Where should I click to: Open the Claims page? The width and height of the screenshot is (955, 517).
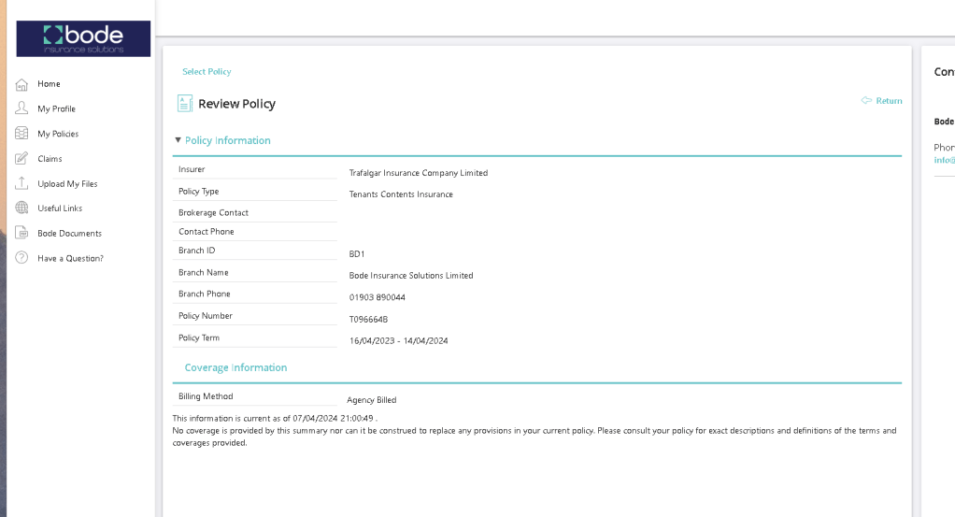tap(50, 159)
